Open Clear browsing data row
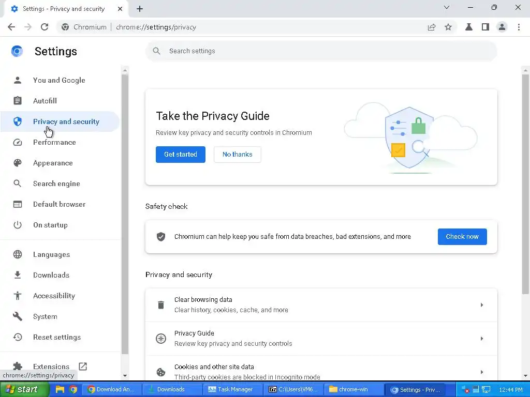Viewport: 530px width, 397px height. (x=321, y=305)
